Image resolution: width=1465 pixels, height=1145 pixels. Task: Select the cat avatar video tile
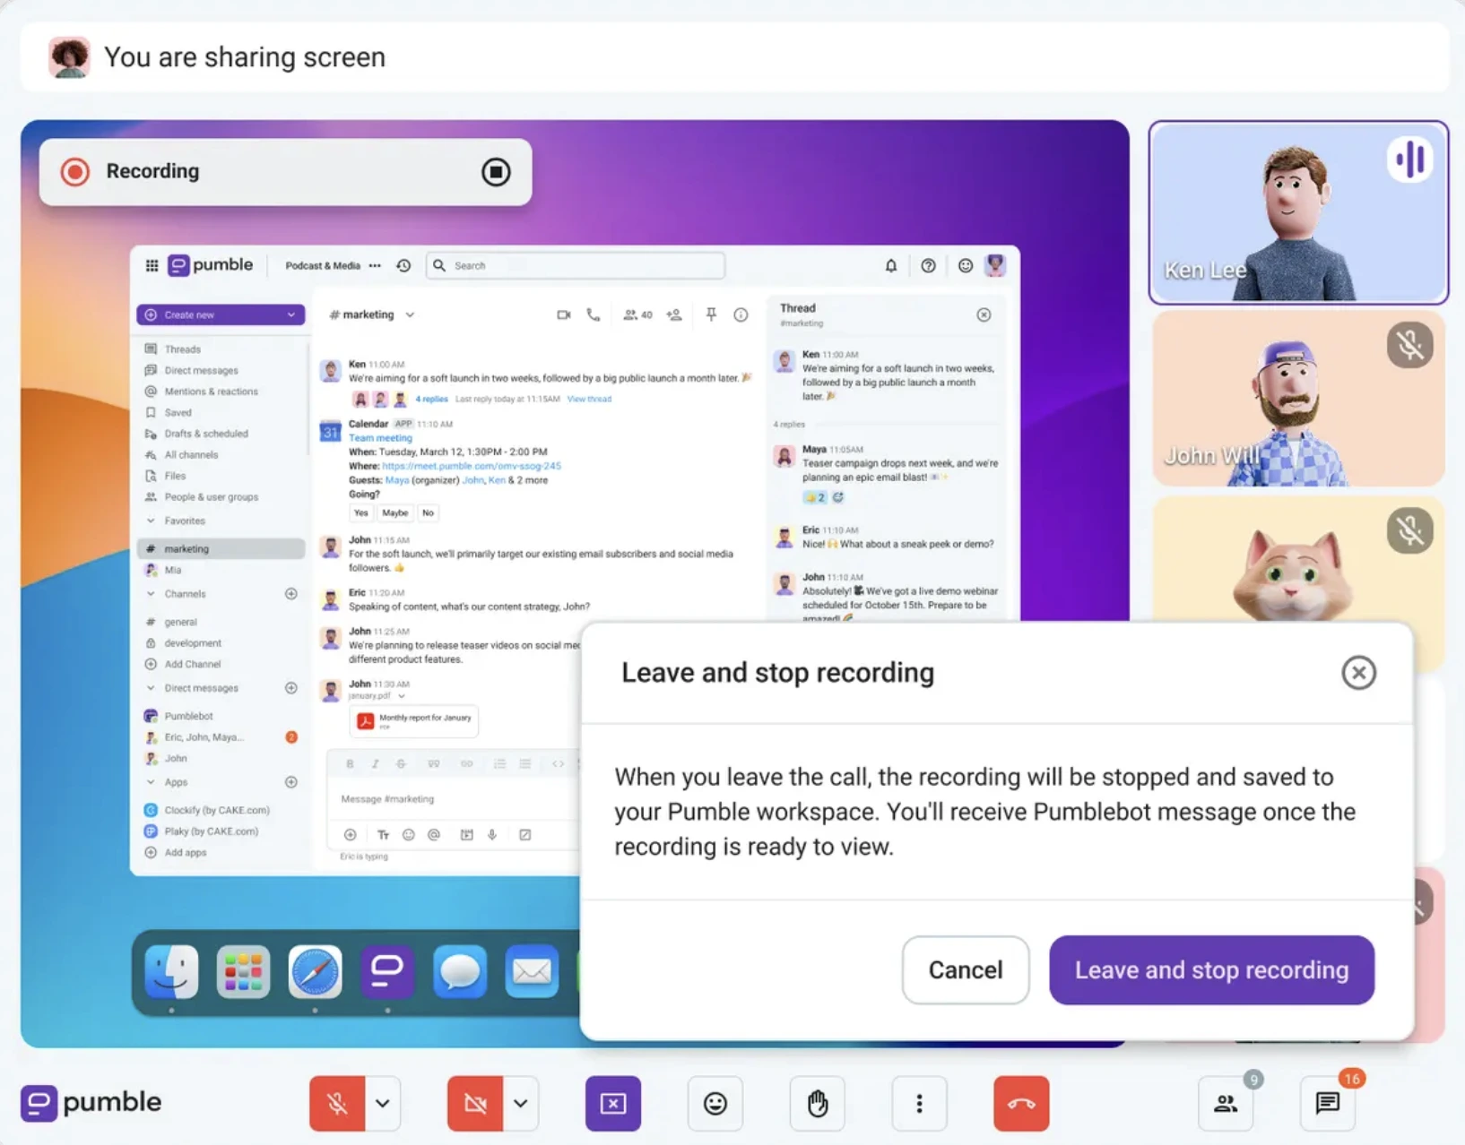(1298, 560)
